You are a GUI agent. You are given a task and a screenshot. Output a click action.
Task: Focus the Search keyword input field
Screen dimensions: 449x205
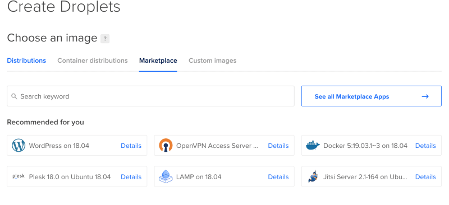[150, 96]
